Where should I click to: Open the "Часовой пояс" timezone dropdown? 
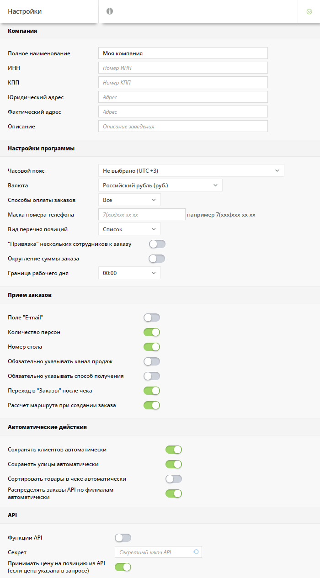191,170
